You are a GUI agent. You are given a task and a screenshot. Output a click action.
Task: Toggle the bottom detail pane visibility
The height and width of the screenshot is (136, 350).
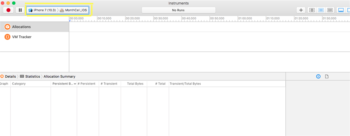[341, 10]
